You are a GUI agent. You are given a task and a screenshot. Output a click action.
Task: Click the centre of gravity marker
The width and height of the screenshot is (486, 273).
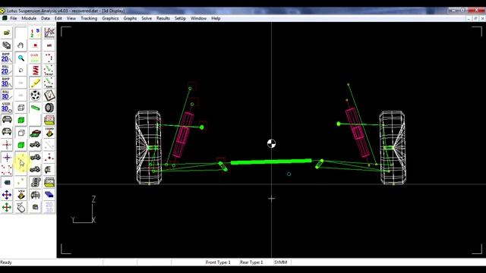pyautogui.click(x=271, y=143)
